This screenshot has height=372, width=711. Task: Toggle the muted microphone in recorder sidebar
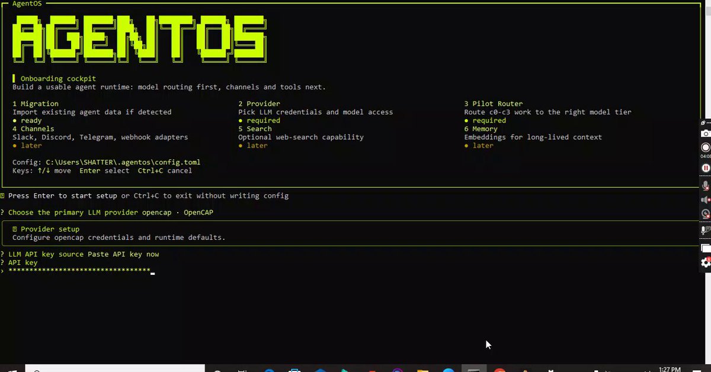tap(706, 185)
